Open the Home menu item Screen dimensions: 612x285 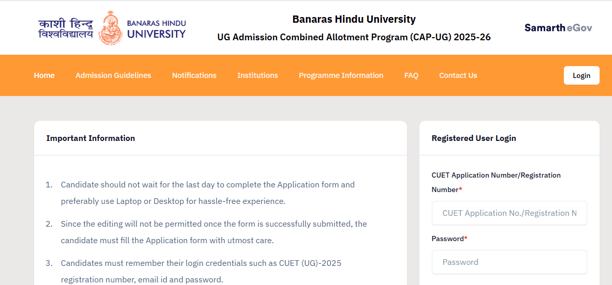click(44, 75)
